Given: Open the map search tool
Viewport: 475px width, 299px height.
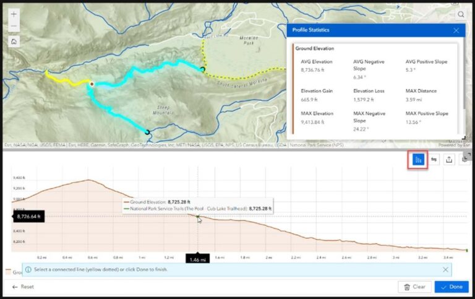Looking at the screenshot, I should pos(461,14).
